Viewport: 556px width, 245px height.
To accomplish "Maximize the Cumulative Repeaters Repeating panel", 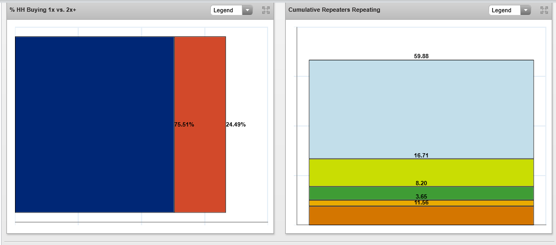I will coord(544,10).
